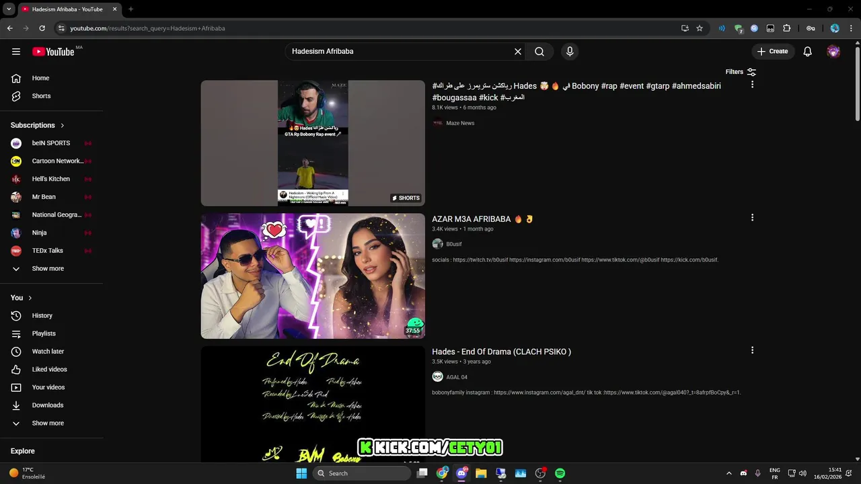Open TEDx Talks subscription channel
Screen dimensions: 861x484
(51, 251)
